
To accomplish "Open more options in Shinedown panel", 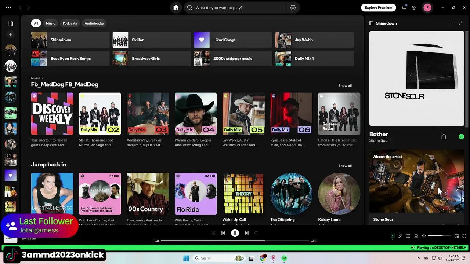I will [x=451, y=23].
